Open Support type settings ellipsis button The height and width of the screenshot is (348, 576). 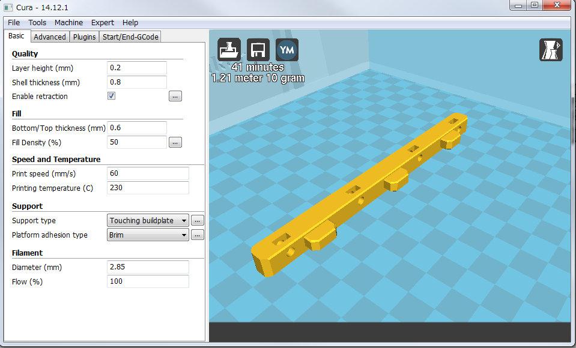coord(197,221)
